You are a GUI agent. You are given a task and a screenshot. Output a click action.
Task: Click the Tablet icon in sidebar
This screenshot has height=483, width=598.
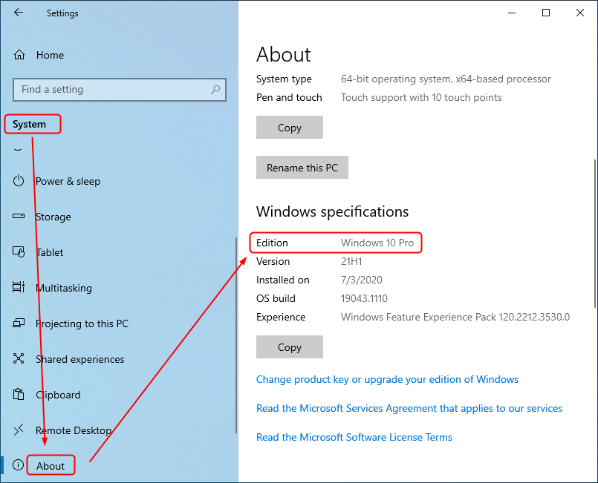(19, 252)
